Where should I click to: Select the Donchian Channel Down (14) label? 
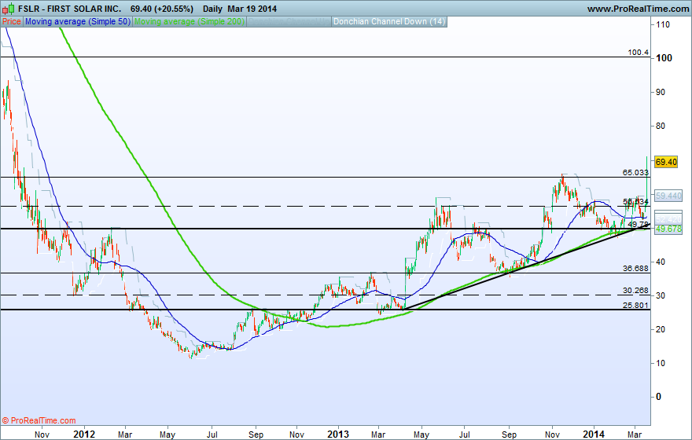389,21
